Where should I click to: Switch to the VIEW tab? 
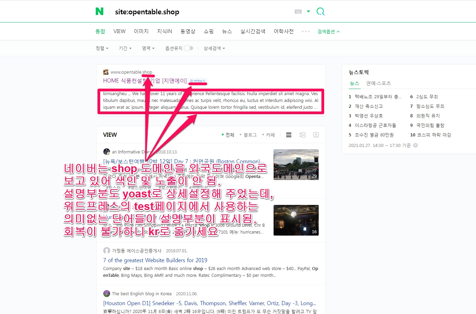click(119, 31)
